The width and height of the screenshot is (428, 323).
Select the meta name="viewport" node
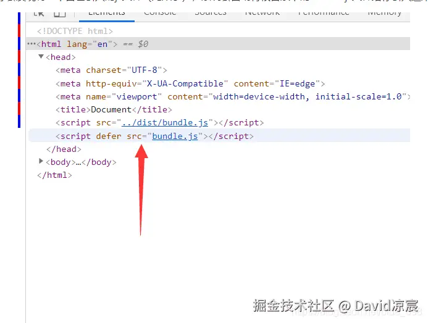point(233,97)
